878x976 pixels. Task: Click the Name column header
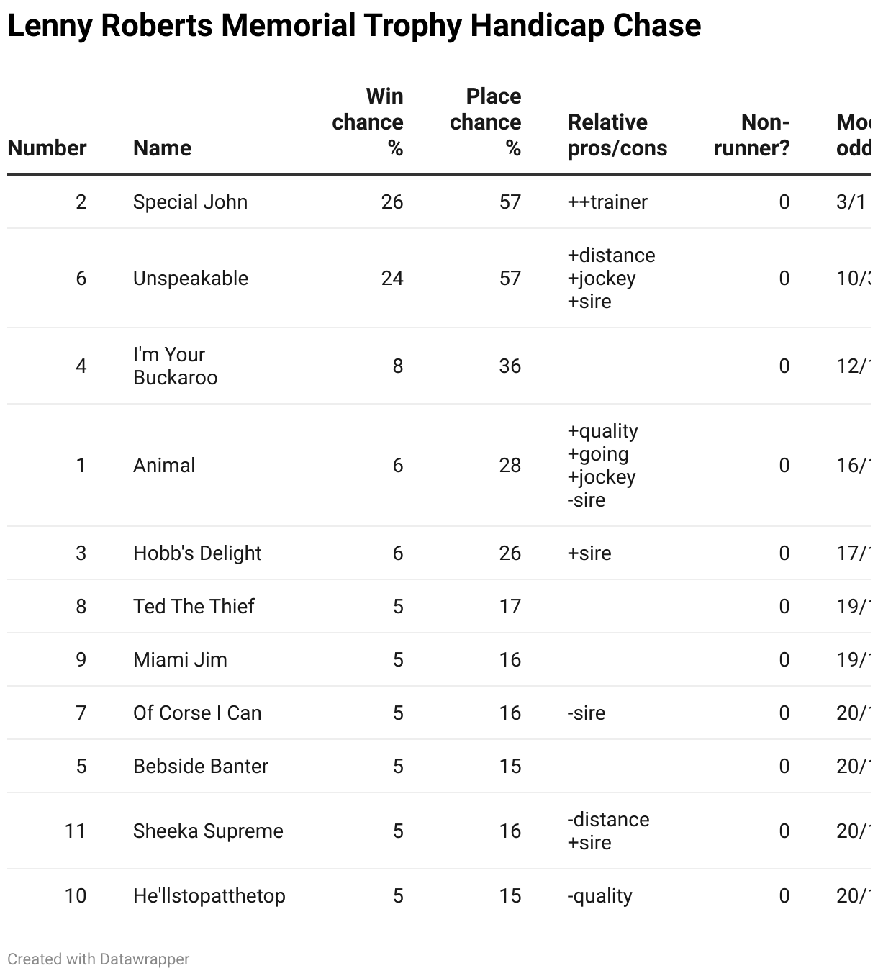pyautogui.click(x=162, y=148)
